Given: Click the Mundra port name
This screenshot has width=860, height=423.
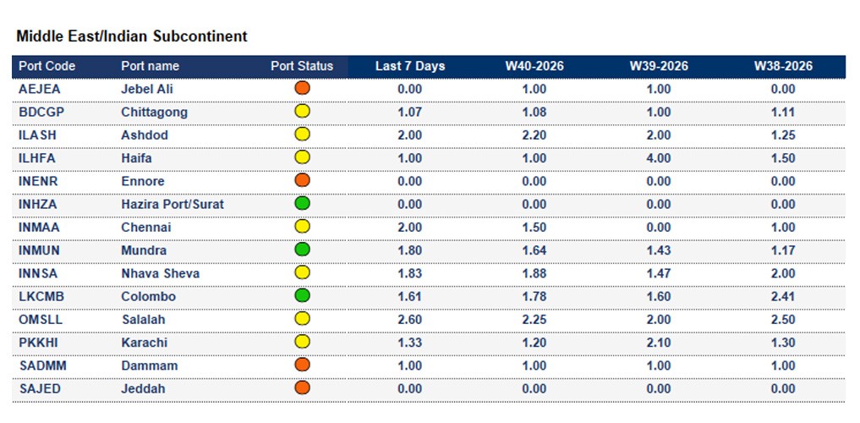Looking at the screenshot, I should click(x=144, y=250).
